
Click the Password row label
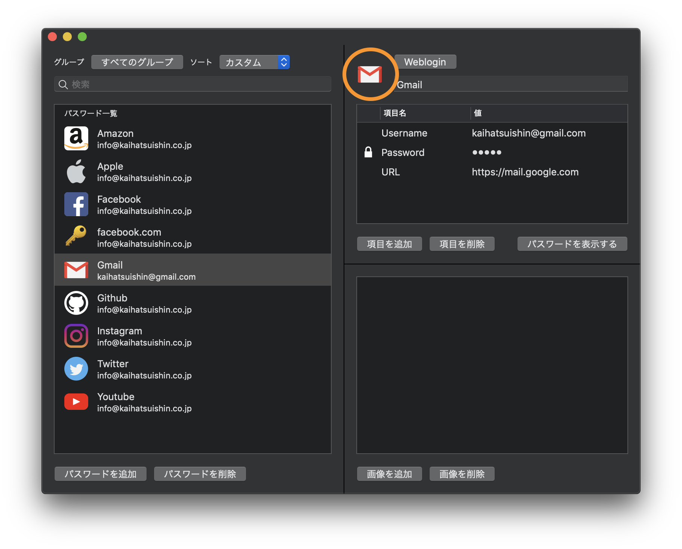click(x=403, y=153)
